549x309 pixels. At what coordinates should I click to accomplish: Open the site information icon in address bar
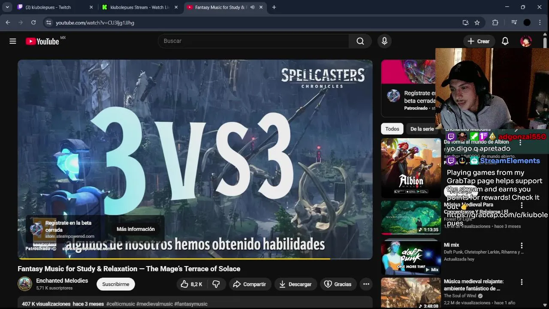pos(48,23)
